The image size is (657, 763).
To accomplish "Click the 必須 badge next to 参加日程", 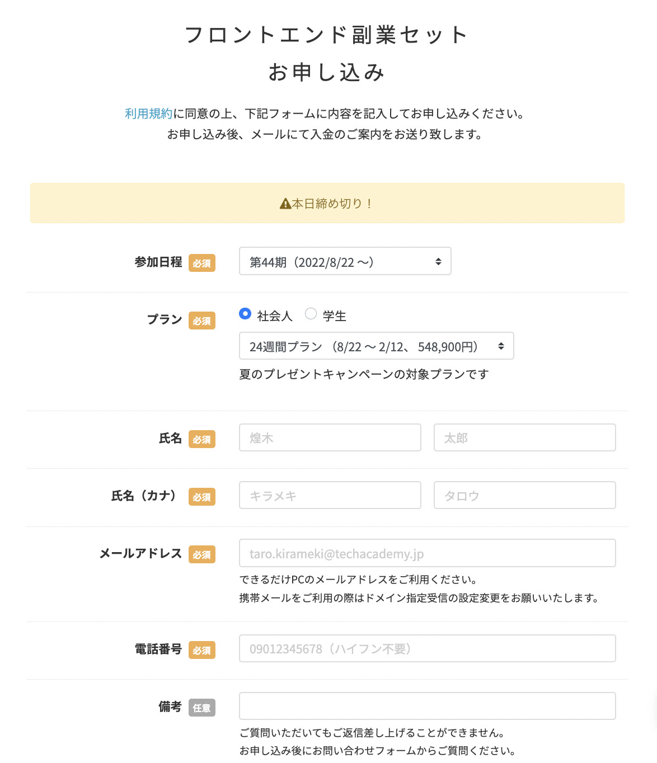I will pos(202,263).
